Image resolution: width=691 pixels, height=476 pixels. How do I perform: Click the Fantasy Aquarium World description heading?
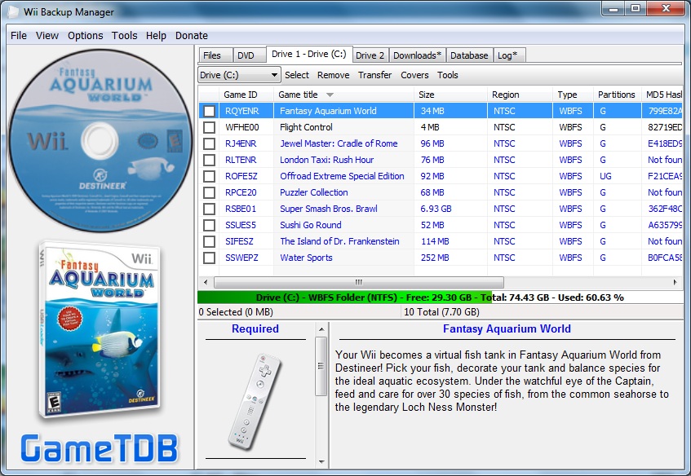[507, 329]
